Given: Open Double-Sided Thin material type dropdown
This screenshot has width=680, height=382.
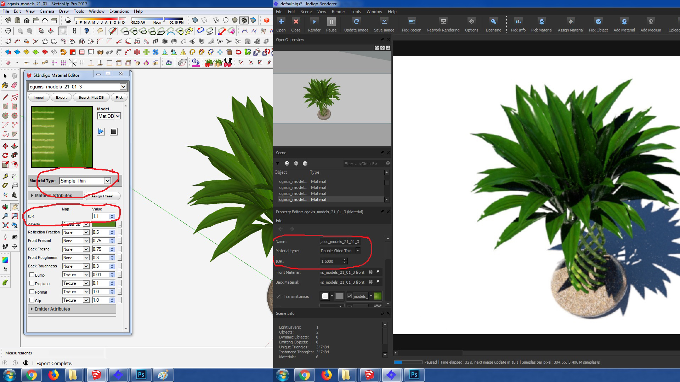Looking at the screenshot, I should 358,251.
